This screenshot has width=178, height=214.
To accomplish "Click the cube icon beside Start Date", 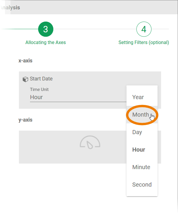I will (x=25, y=79).
